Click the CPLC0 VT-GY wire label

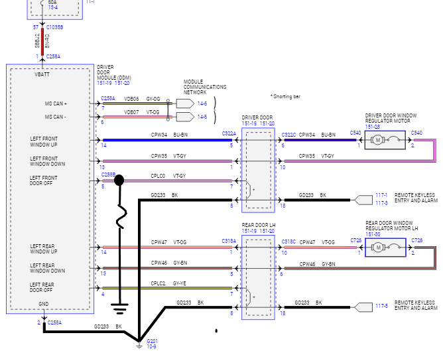(x=168, y=176)
